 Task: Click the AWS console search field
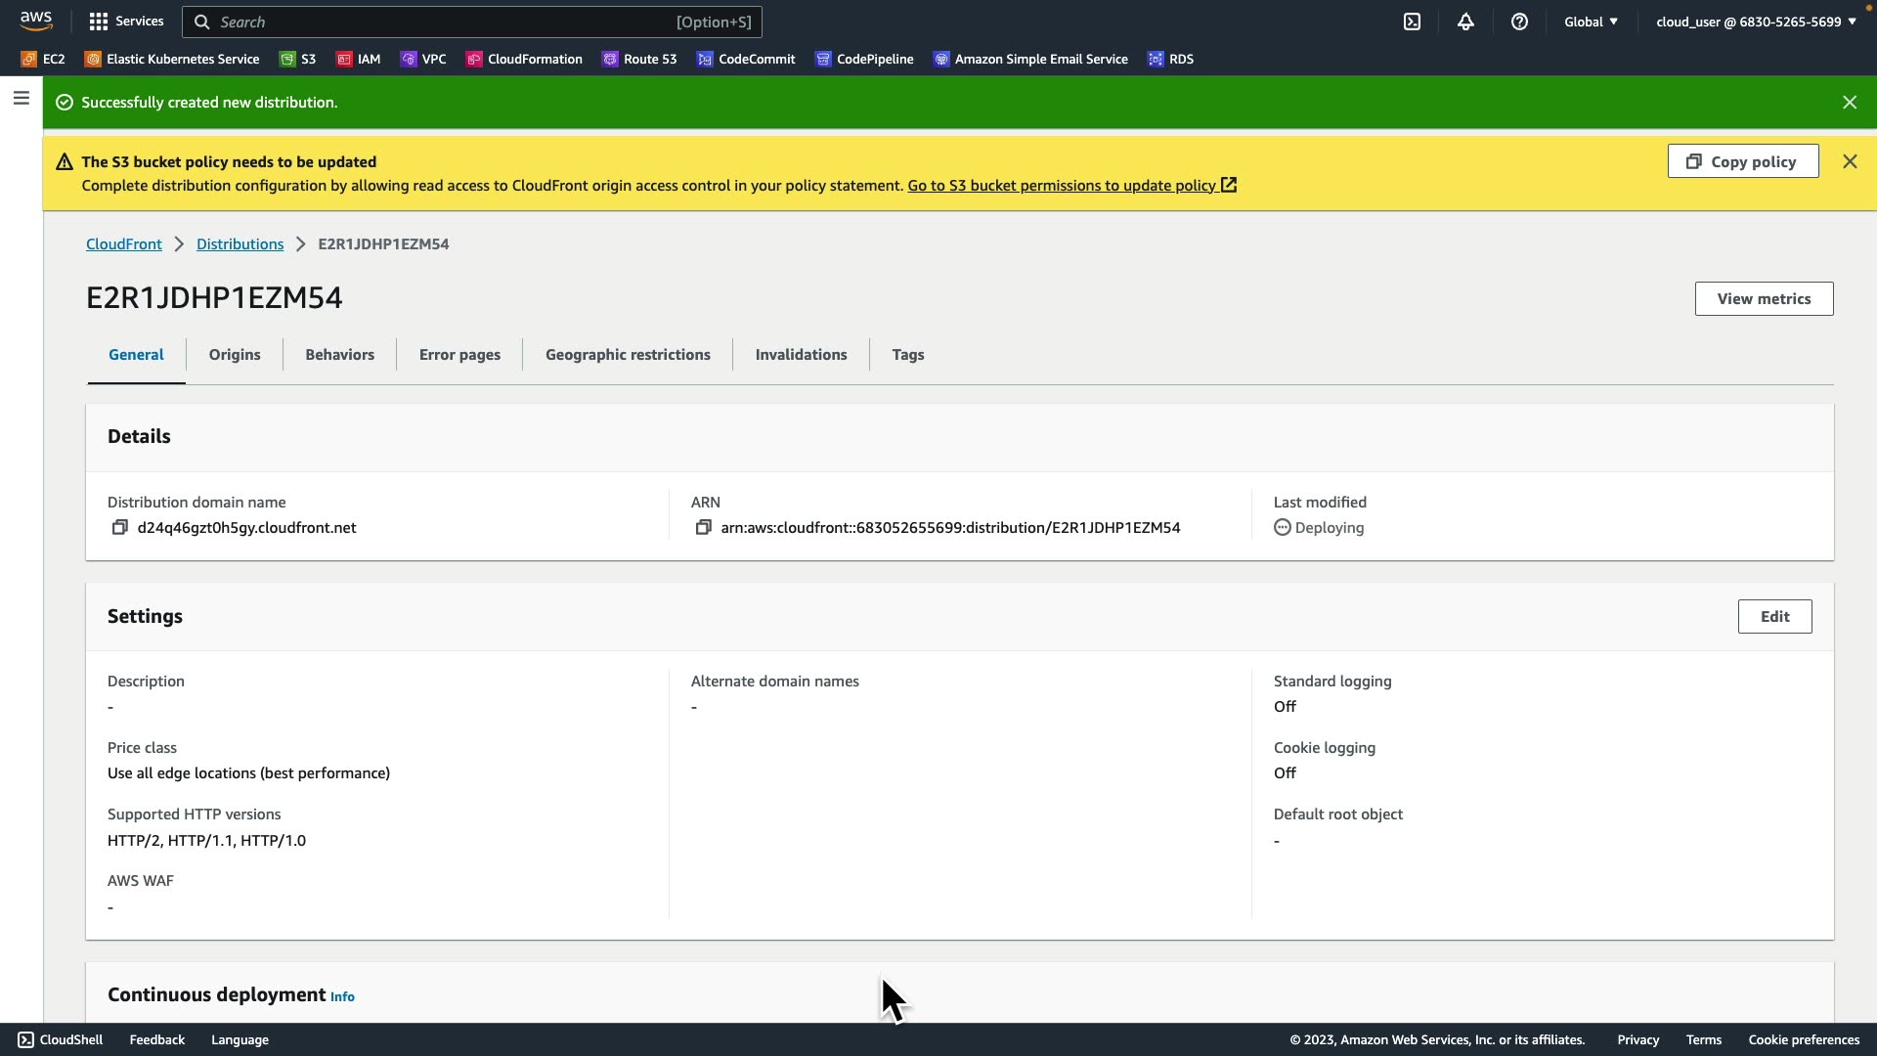(440, 22)
